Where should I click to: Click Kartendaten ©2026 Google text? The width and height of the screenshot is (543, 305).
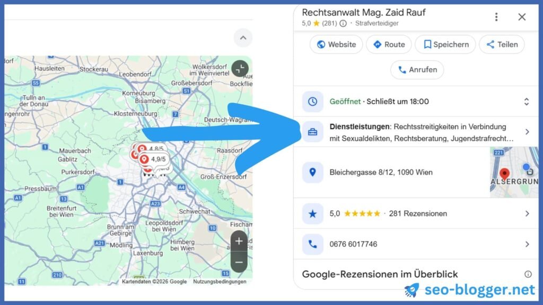click(154, 282)
